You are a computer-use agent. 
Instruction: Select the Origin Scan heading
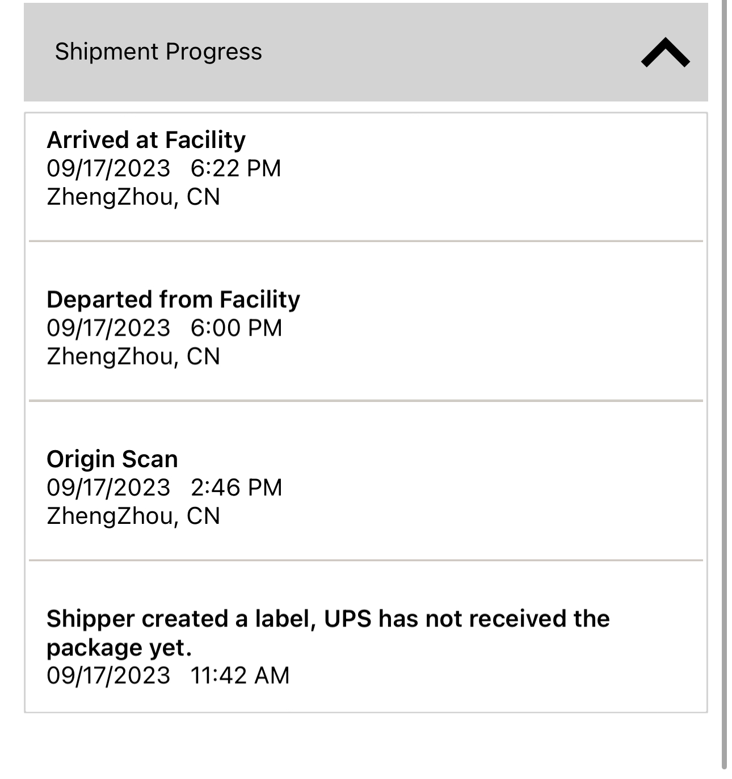coord(112,459)
